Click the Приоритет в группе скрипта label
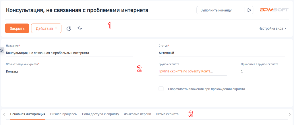The width and height of the screenshot is (294, 125). [x=260, y=64]
